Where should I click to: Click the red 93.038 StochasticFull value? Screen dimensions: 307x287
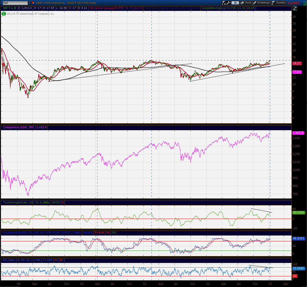click(x=99, y=233)
